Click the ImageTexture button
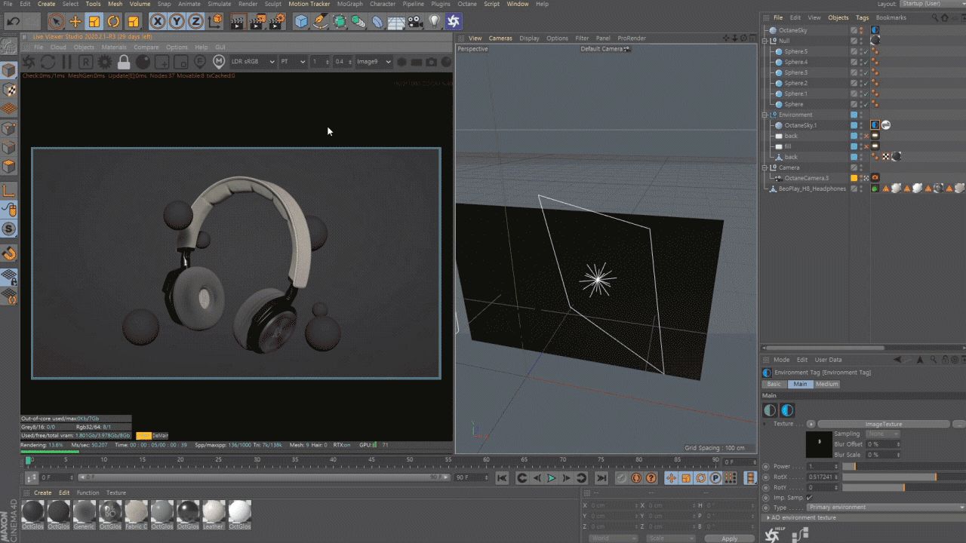 pos(883,424)
